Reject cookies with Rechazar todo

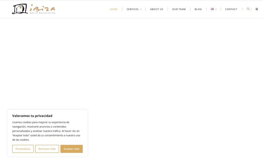point(47,149)
